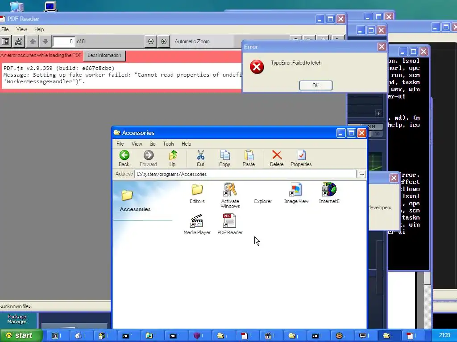The image size is (457, 342).
Task: Click the Paste clipboard icon
Action: click(249, 159)
